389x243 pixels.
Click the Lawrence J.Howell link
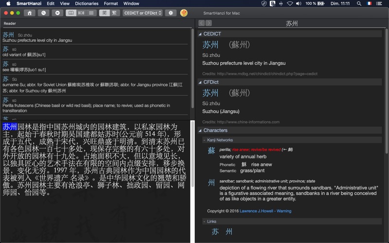click(x=256, y=211)
